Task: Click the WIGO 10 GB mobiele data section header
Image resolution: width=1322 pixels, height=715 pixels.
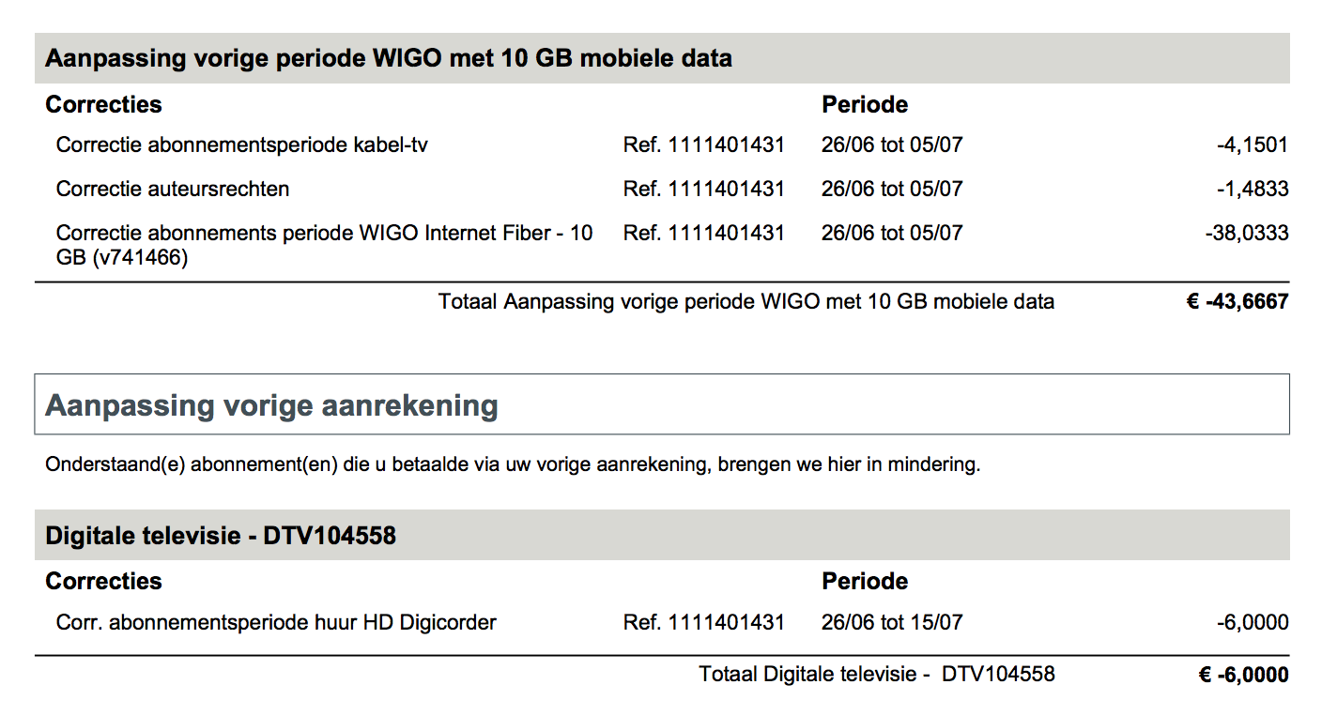Action: tap(388, 58)
